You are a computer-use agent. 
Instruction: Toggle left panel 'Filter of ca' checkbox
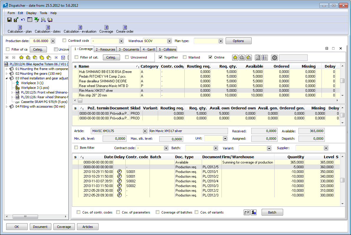pyautogui.click(x=8, y=49)
